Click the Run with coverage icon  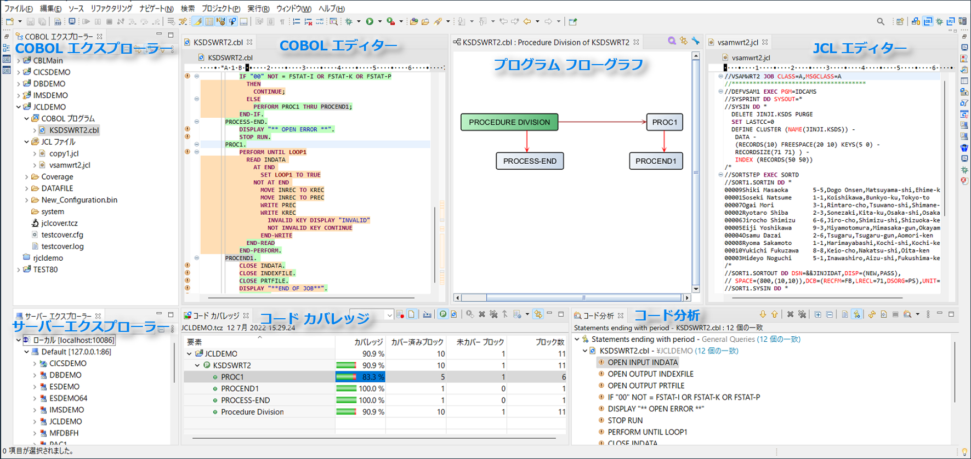(x=390, y=22)
